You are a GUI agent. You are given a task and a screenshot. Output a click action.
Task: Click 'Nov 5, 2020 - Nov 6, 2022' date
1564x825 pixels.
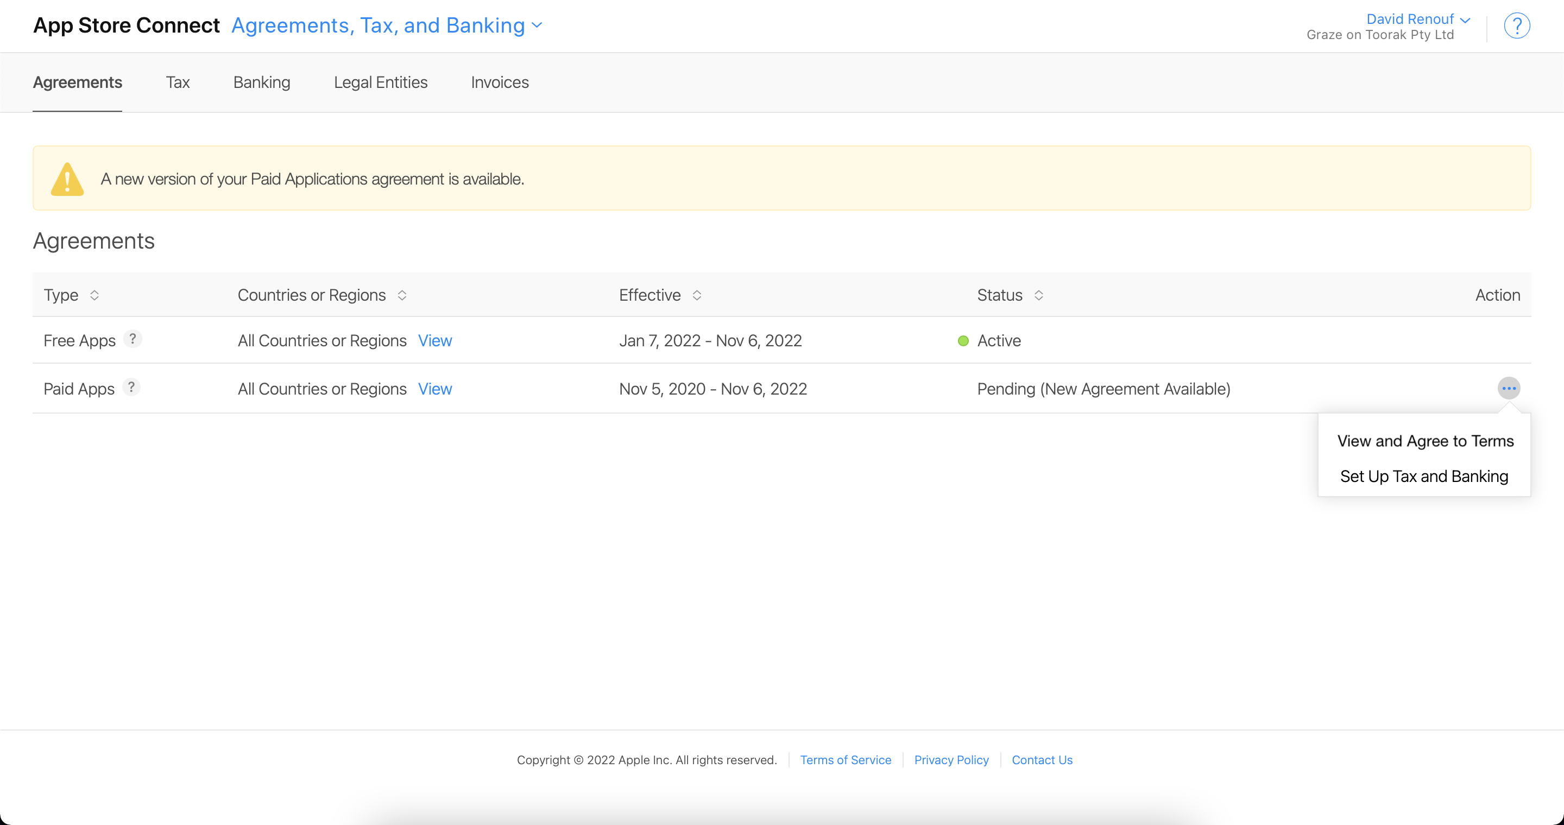click(x=713, y=390)
